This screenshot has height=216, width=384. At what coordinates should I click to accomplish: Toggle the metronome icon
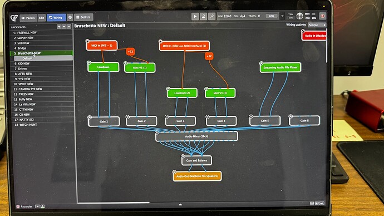[203, 16]
